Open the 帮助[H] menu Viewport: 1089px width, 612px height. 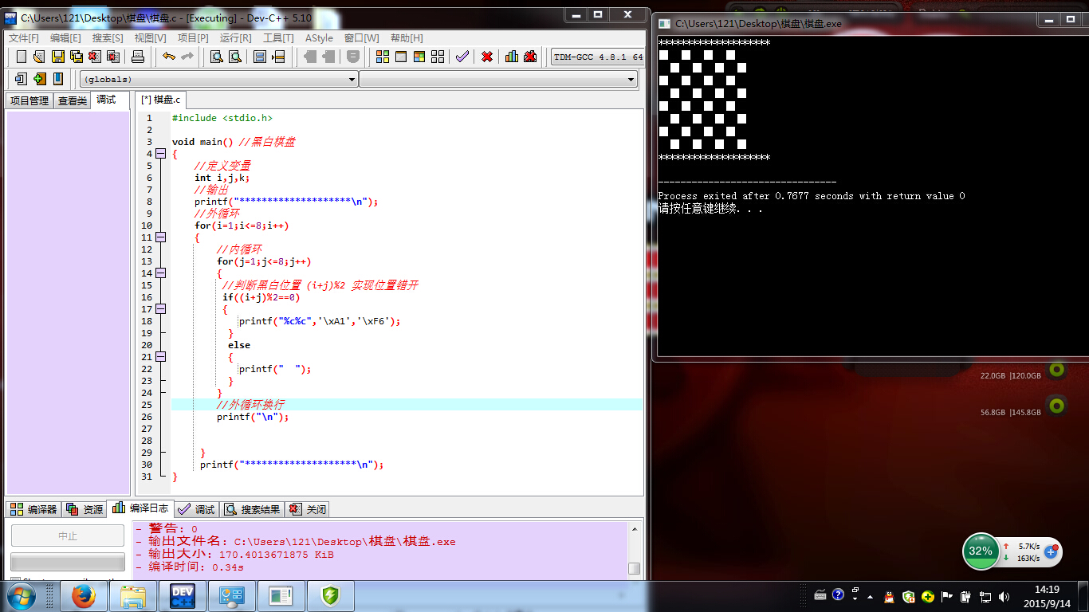tap(407, 37)
